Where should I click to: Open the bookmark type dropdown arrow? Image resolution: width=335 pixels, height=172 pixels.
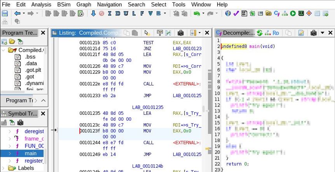tap(165, 14)
